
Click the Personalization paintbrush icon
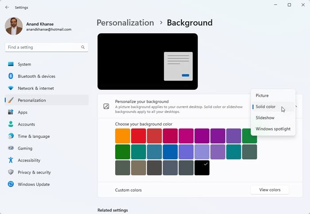pyautogui.click(x=11, y=100)
